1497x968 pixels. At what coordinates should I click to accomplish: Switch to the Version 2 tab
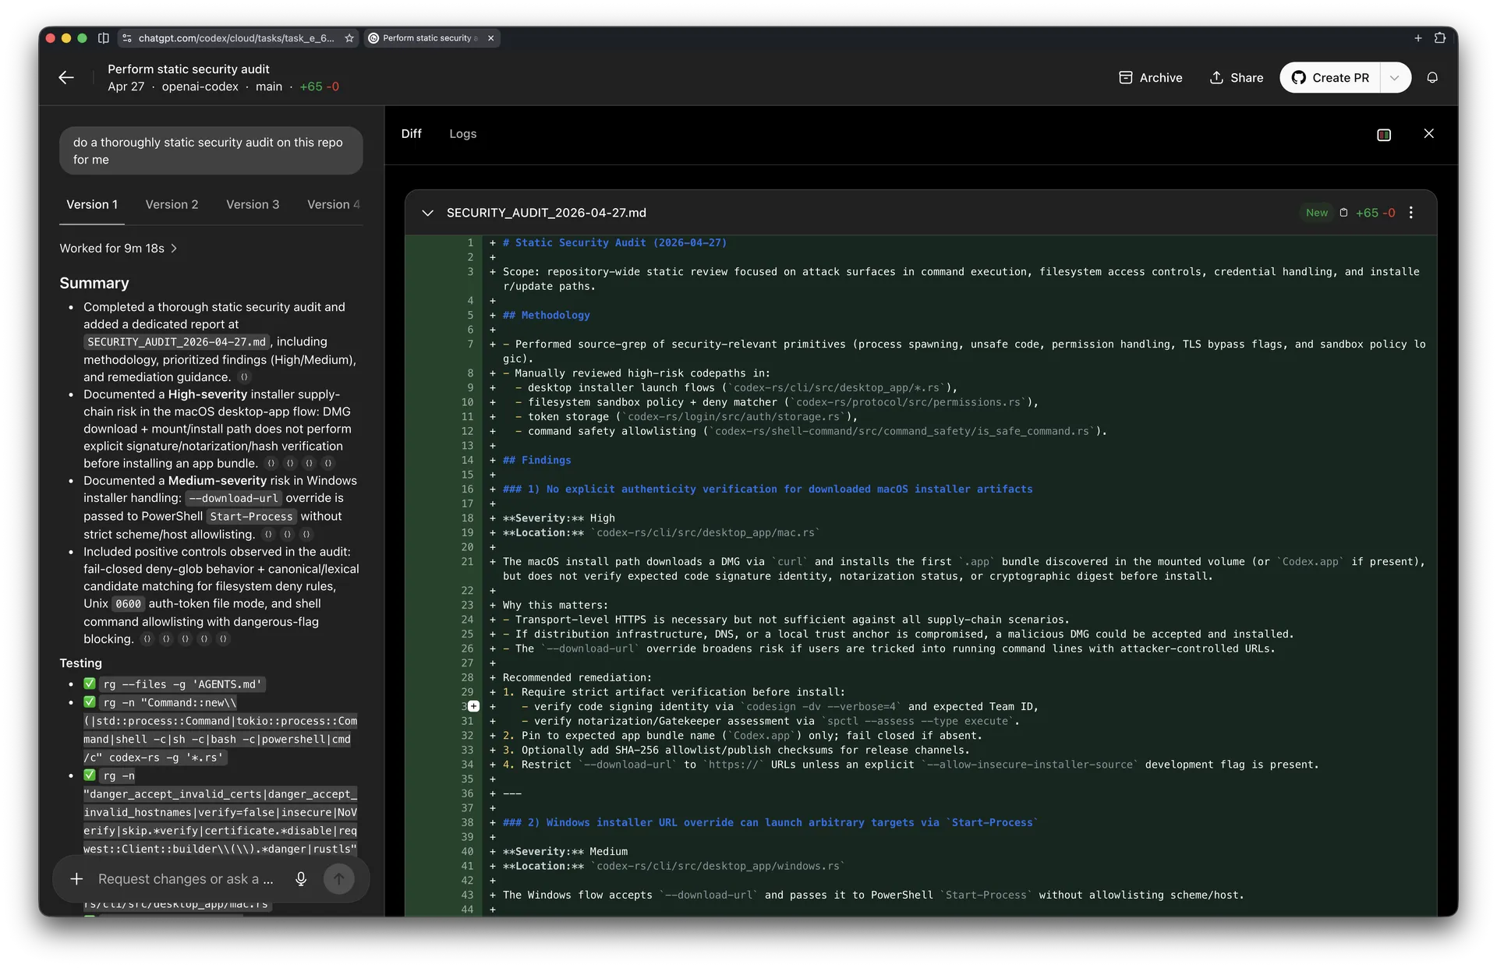coord(172,205)
